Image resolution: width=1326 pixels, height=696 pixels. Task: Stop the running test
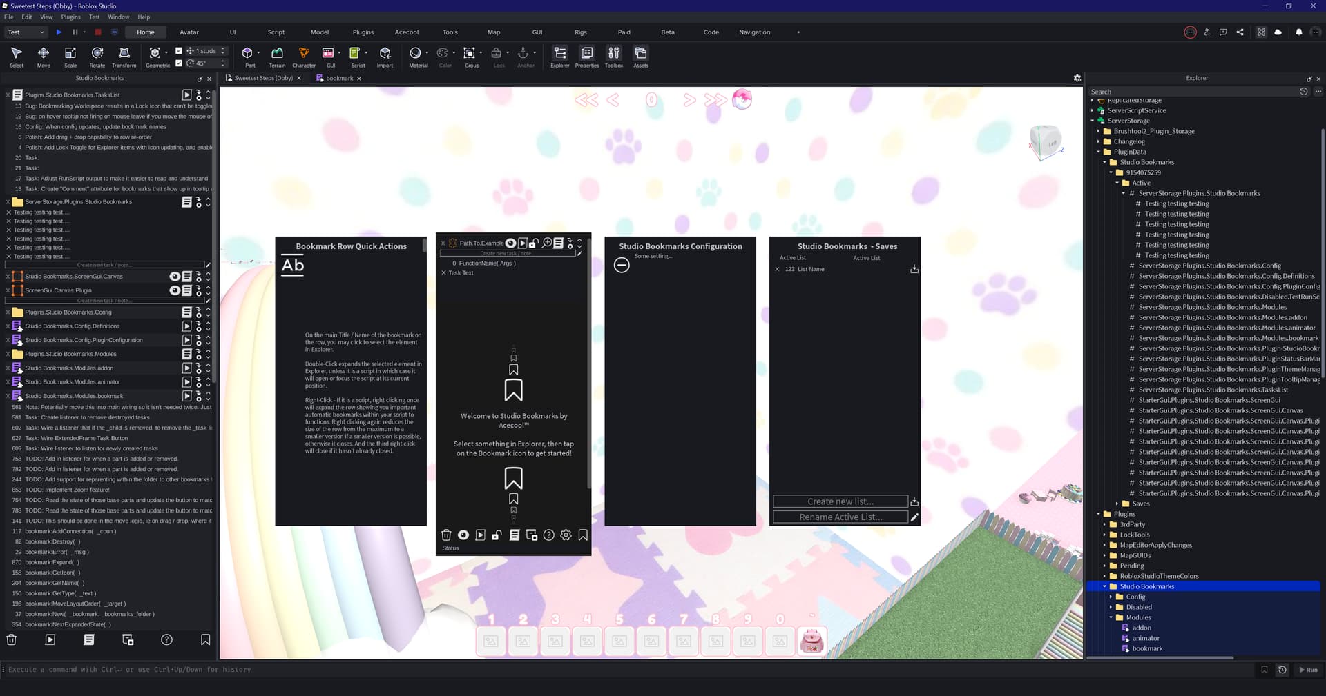coord(98,32)
